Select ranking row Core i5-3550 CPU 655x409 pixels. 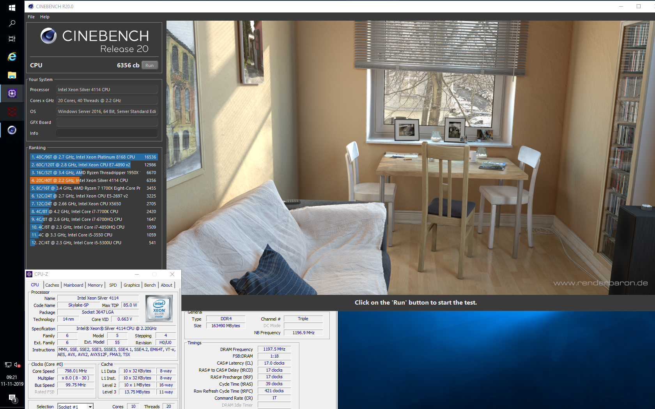(x=94, y=235)
